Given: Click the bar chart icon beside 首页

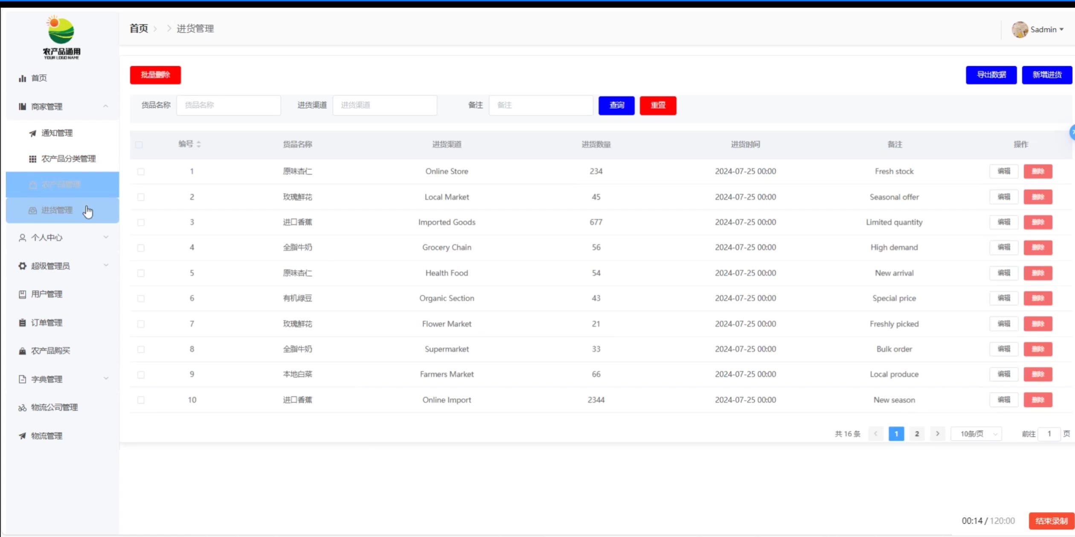Looking at the screenshot, I should coord(22,78).
